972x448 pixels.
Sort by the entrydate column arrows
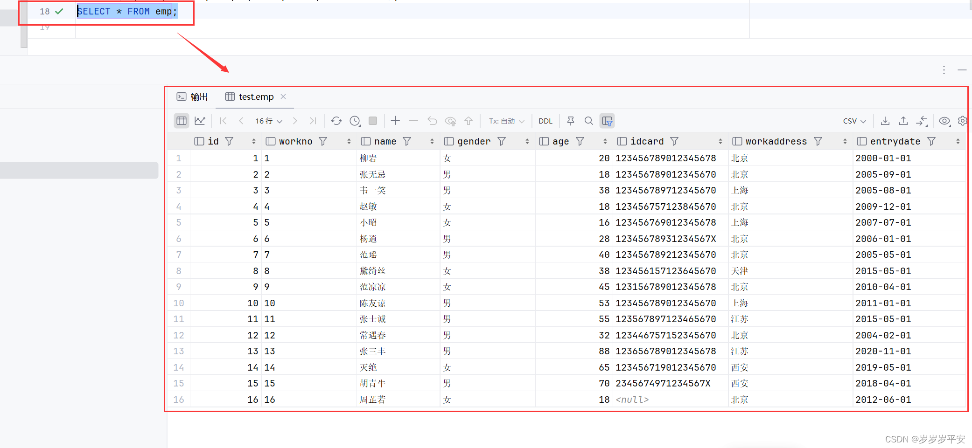point(958,141)
